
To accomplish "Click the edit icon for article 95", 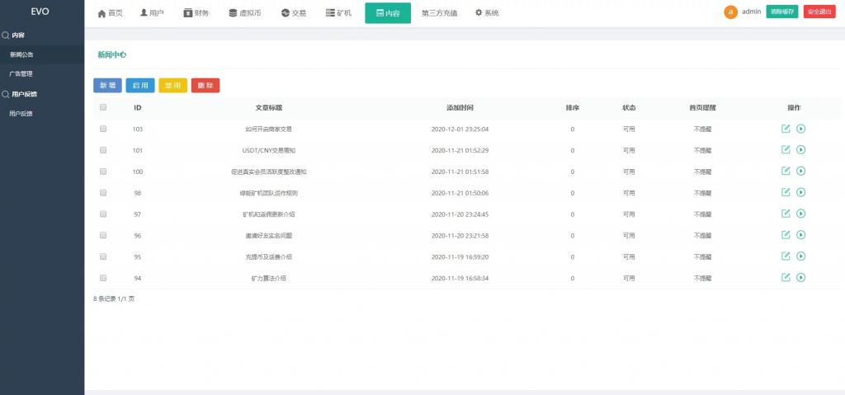I will tap(786, 256).
